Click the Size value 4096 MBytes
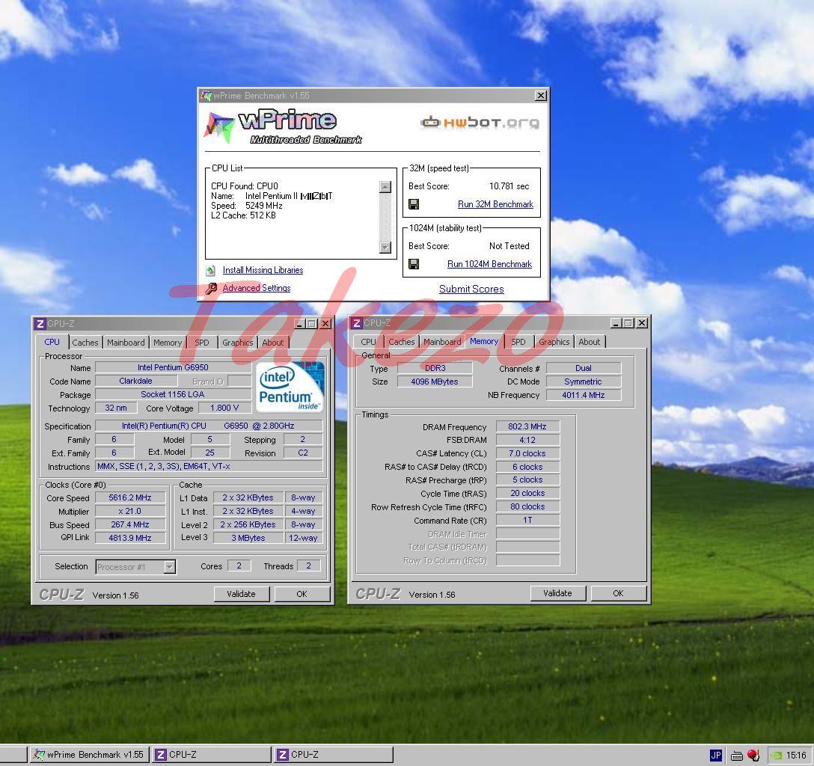 (435, 382)
